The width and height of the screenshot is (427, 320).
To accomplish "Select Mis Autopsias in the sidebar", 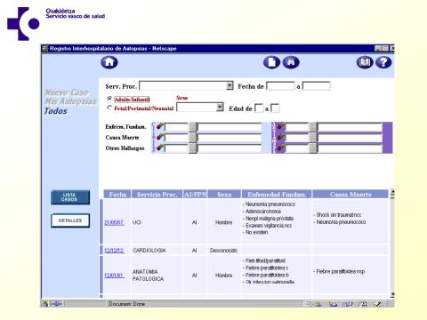I will coord(70,101).
